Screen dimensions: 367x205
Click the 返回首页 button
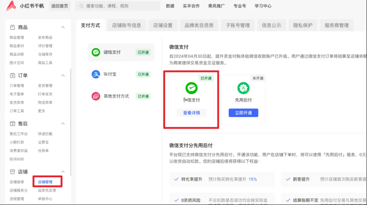point(60,6)
